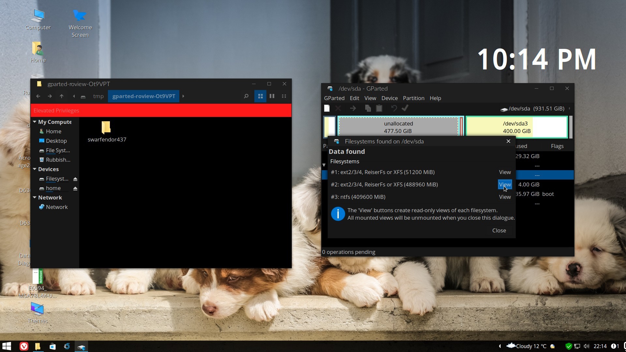This screenshot has height=352, width=626.
Task: Collapse the My Computer sidebar section
Action: pos(35,122)
